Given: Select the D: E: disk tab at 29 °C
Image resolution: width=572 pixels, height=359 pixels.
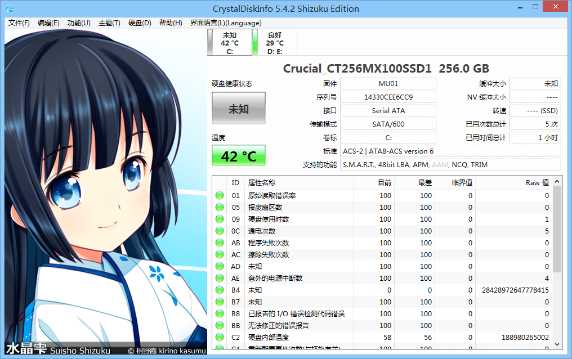Looking at the screenshot, I should click(275, 43).
